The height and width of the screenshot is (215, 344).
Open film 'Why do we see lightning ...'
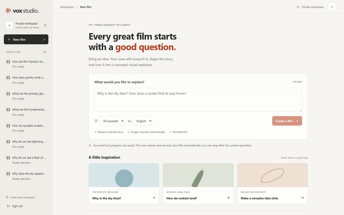point(26,144)
